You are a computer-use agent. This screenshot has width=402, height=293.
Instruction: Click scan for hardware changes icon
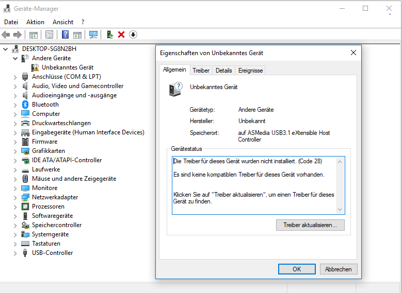[x=93, y=35]
